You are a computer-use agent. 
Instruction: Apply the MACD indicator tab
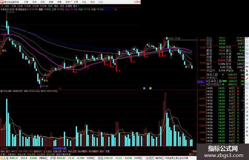14,151
